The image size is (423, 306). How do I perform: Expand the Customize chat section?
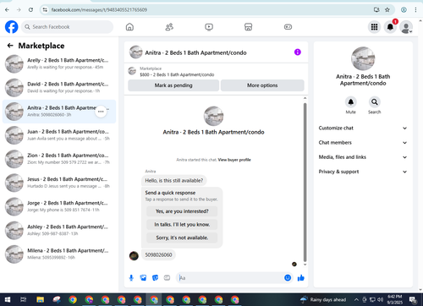point(363,128)
